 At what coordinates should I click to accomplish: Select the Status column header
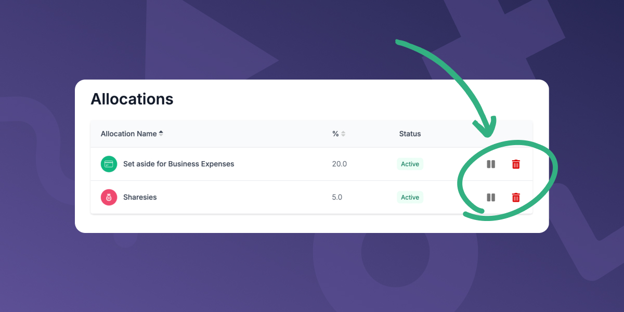pos(410,134)
